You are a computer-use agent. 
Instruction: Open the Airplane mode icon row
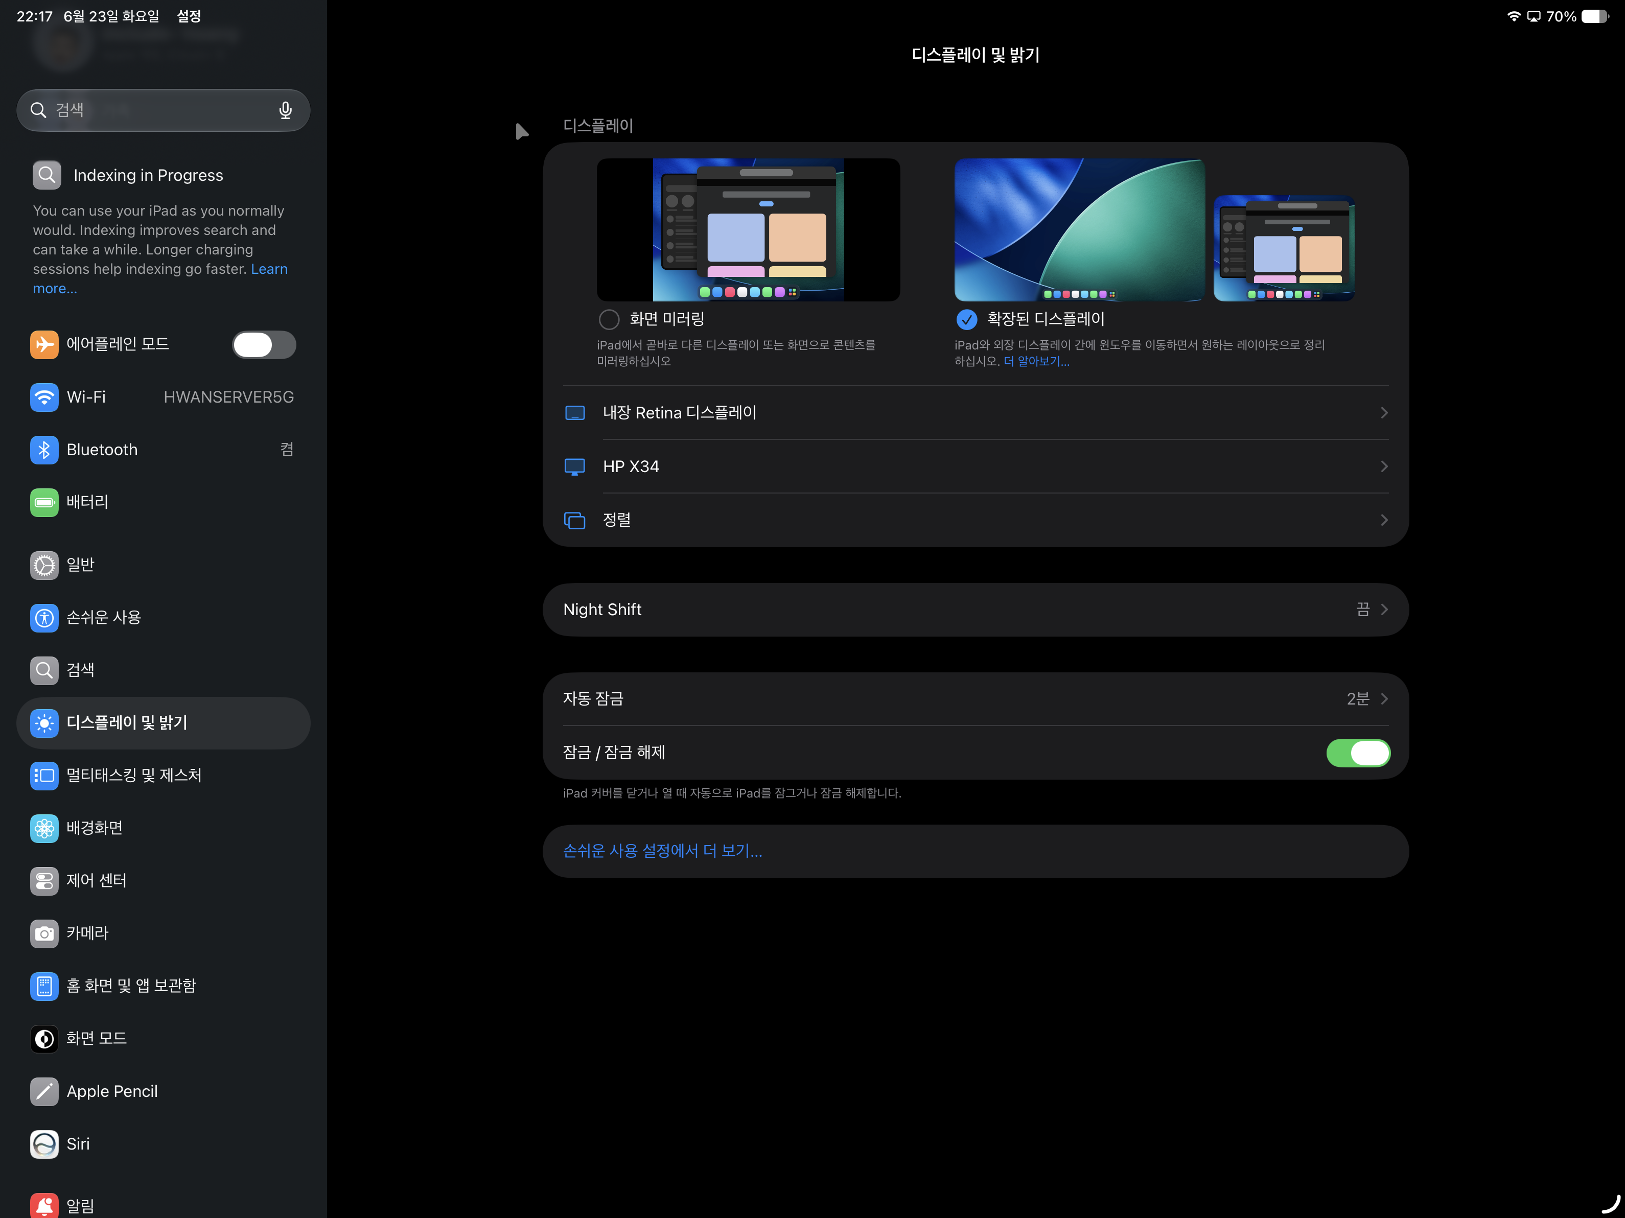pyautogui.click(x=44, y=344)
